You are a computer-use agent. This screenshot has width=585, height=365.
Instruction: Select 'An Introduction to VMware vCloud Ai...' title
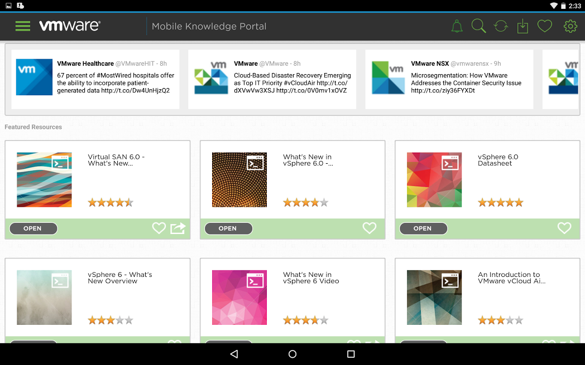511,278
